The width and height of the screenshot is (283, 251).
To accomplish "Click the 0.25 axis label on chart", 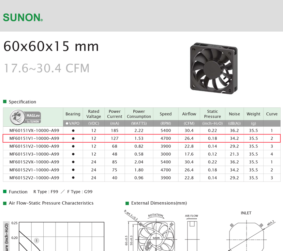I will coord(14,223).
